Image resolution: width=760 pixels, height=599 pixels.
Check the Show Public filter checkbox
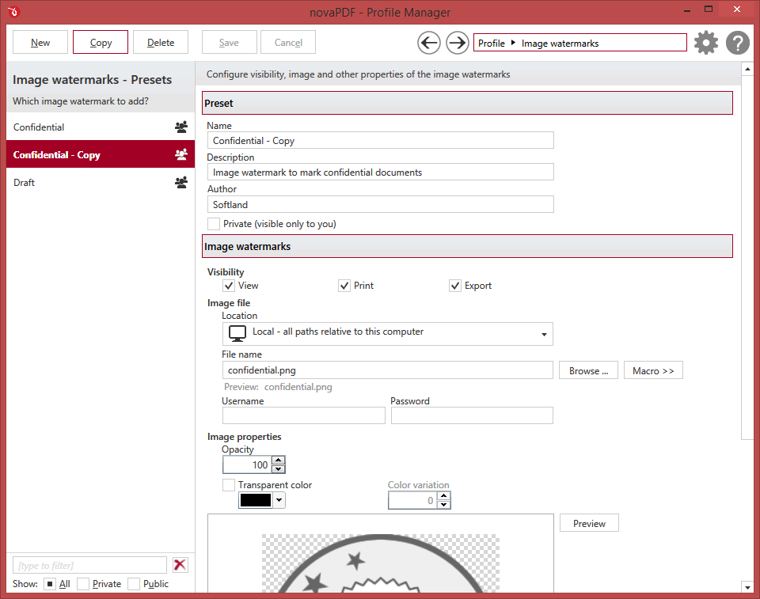[x=134, y=584]
